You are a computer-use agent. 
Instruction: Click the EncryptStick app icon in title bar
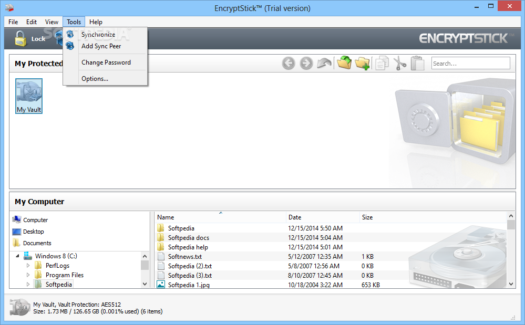9,8
